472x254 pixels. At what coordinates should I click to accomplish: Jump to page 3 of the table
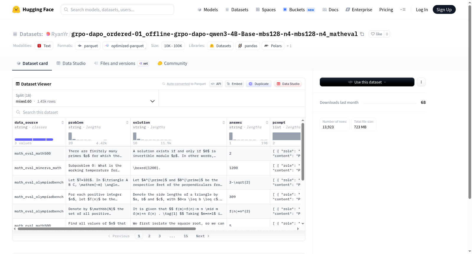coord(160,236)
